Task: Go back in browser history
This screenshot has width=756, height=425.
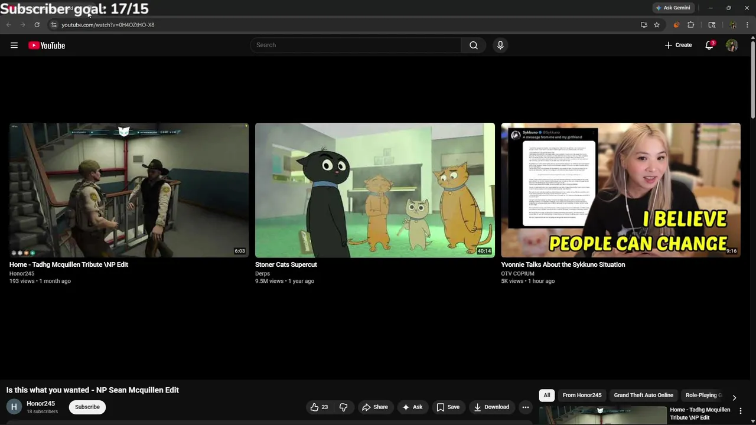Action: tap(8, 25)
